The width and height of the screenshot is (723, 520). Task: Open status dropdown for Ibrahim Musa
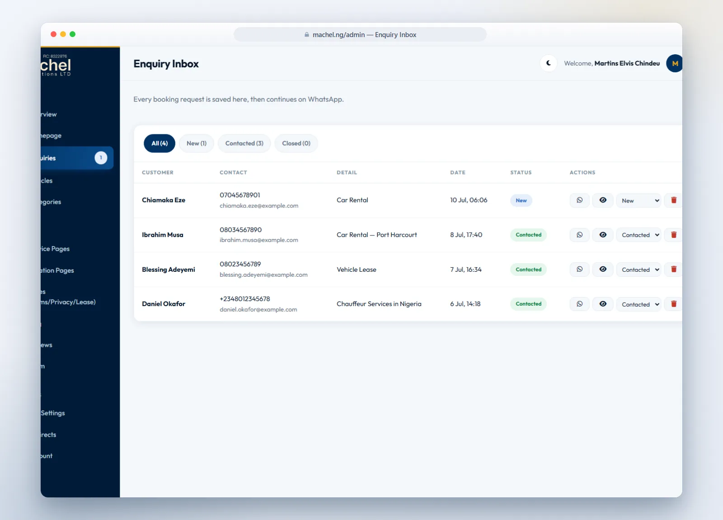[x=638, y=235]
